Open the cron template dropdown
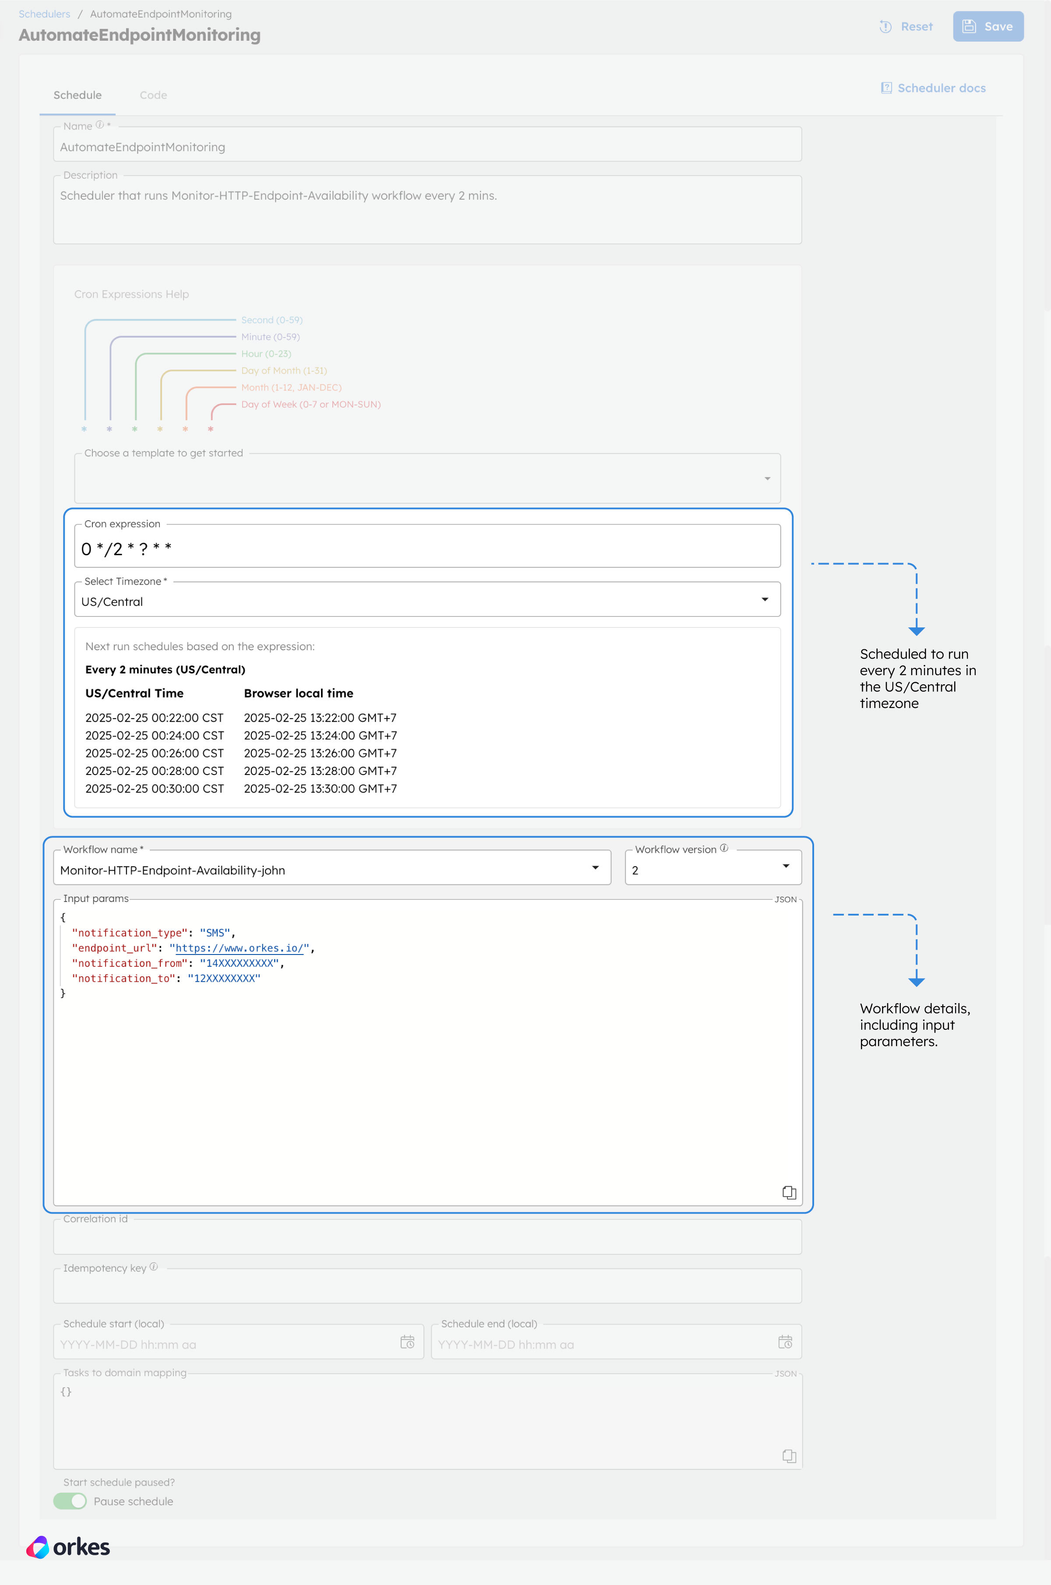1051x1585 pixels. pos(766,479)
